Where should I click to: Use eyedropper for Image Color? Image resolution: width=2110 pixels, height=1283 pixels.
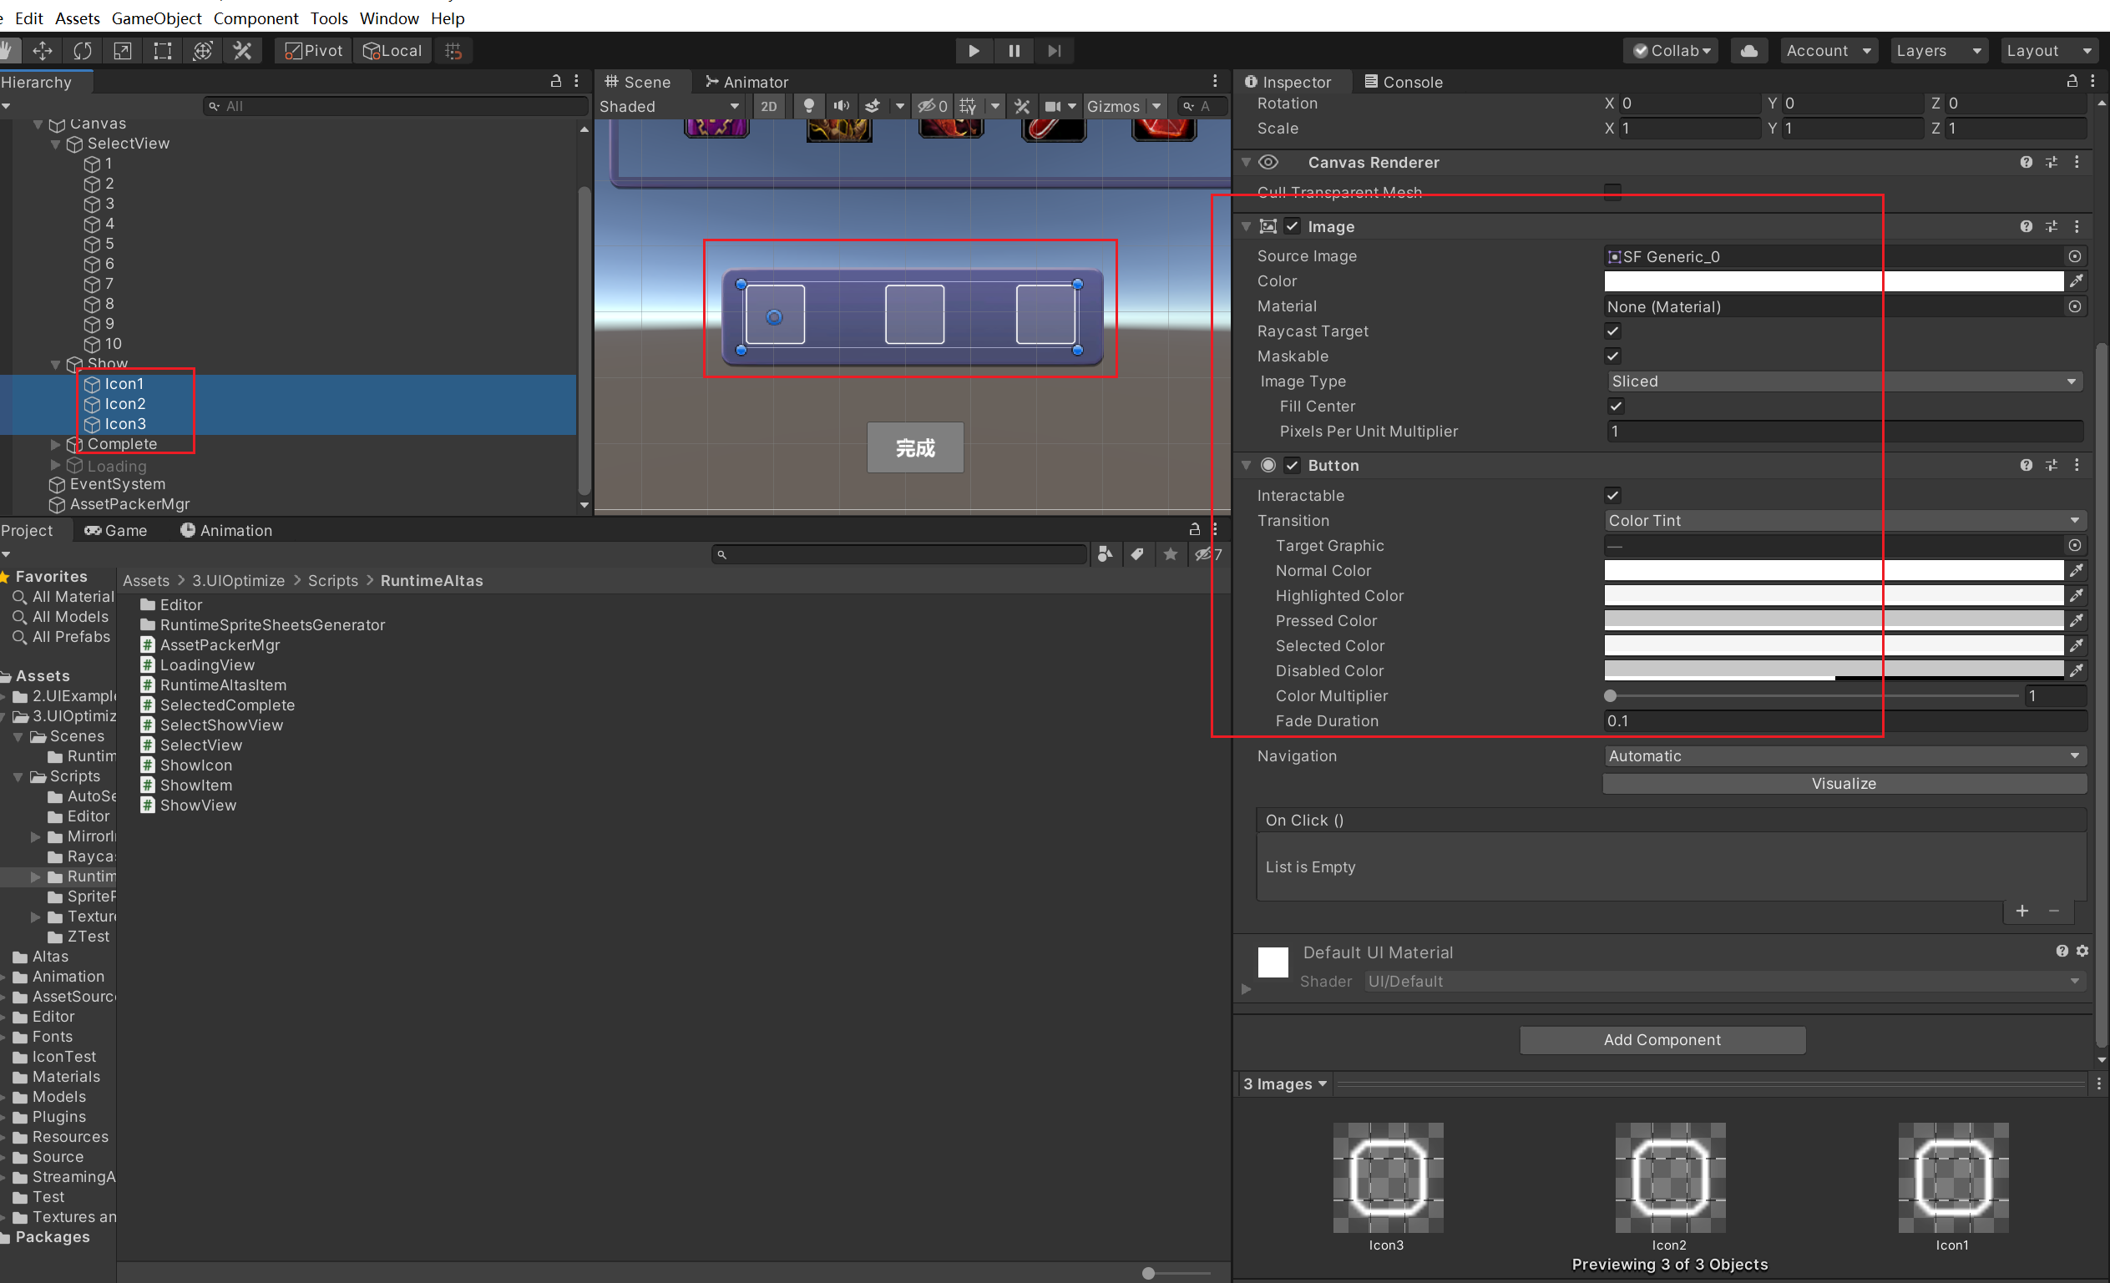coord(2077,280)
